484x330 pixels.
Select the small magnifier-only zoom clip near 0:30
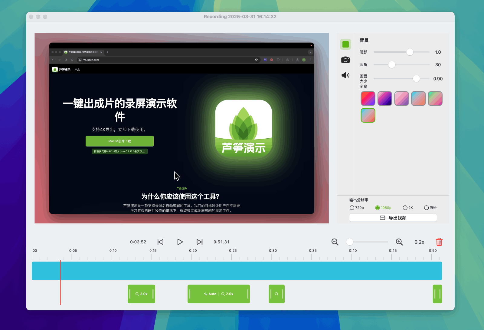[277, 294]
